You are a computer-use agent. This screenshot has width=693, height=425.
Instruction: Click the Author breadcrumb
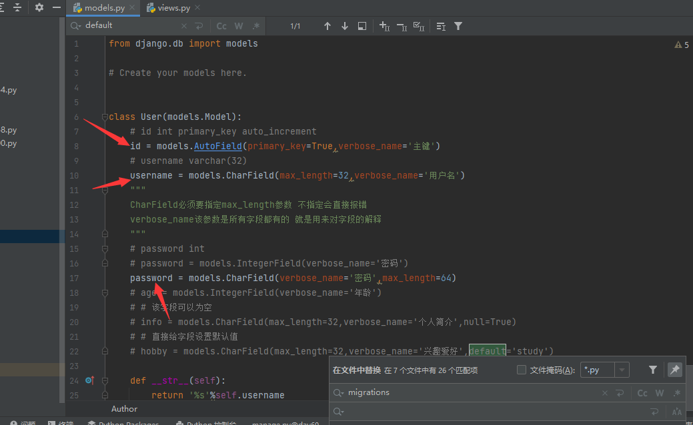pos(124,408)
